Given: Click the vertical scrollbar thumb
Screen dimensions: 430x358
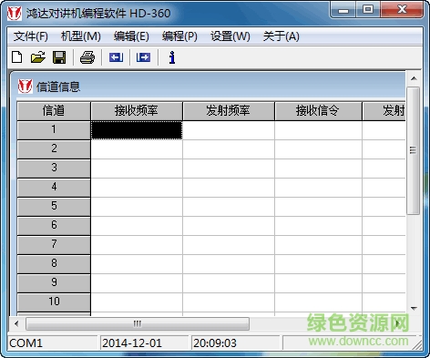Looking at the screenshot, I should pyautogui.click(x=413, y=150).
